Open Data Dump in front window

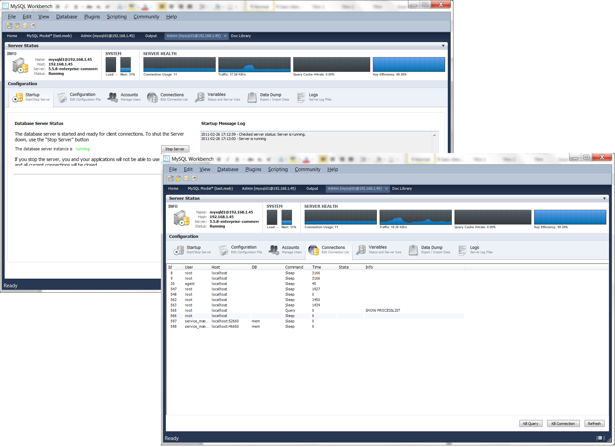429,250
